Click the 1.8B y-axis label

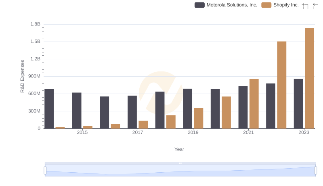click(x=36, y=24)
